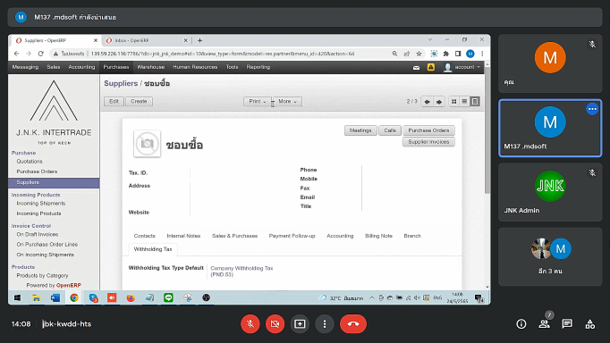Open the Messaging menu in OpenERP
The image size is (610, 343).
tap(25, 67)
